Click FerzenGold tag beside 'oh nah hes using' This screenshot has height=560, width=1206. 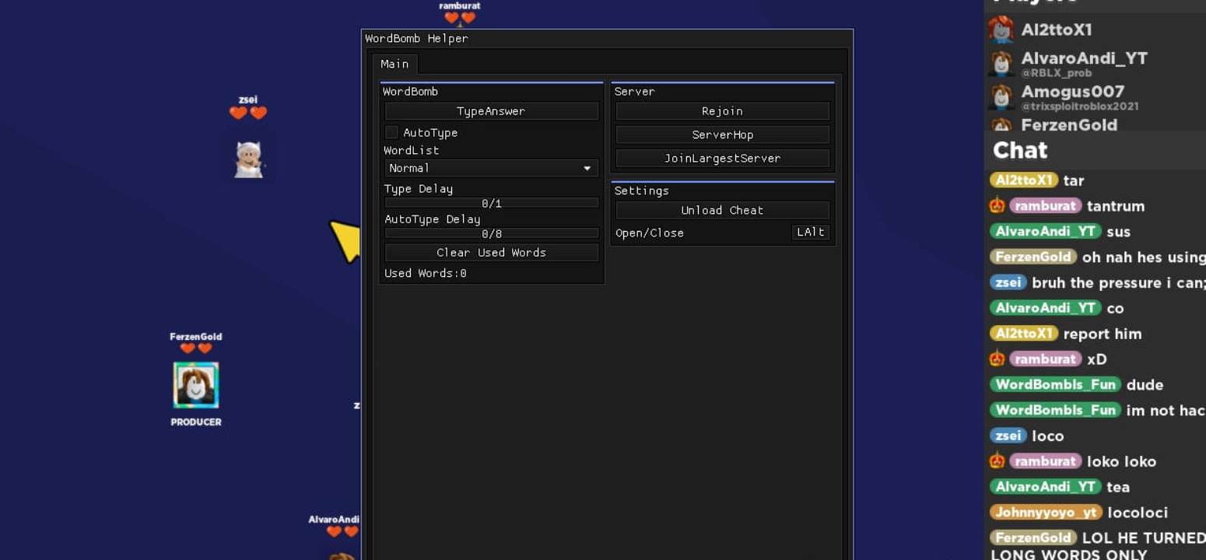[x=1033, y=257]
